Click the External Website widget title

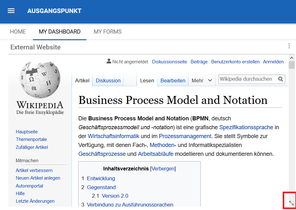point(35,47)
